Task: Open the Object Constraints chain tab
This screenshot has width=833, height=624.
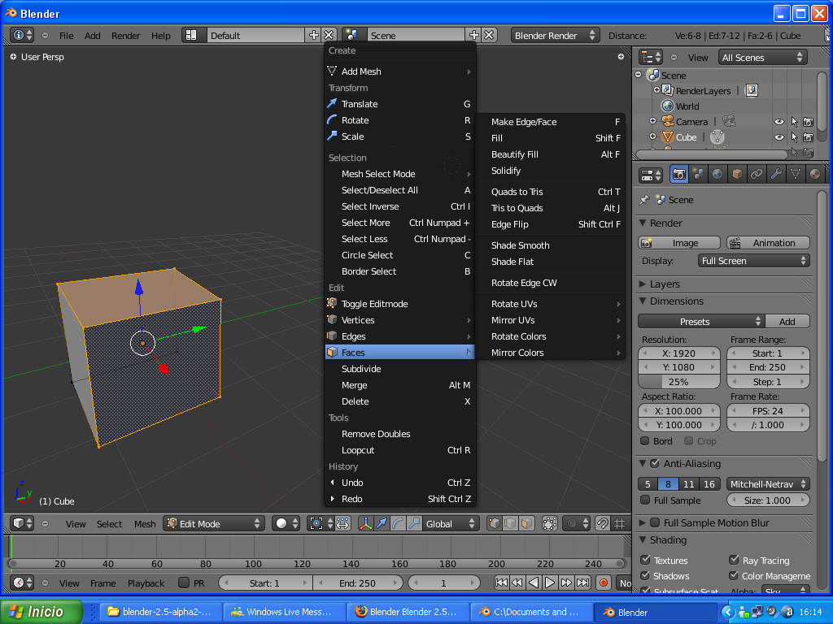Action: 757,174
